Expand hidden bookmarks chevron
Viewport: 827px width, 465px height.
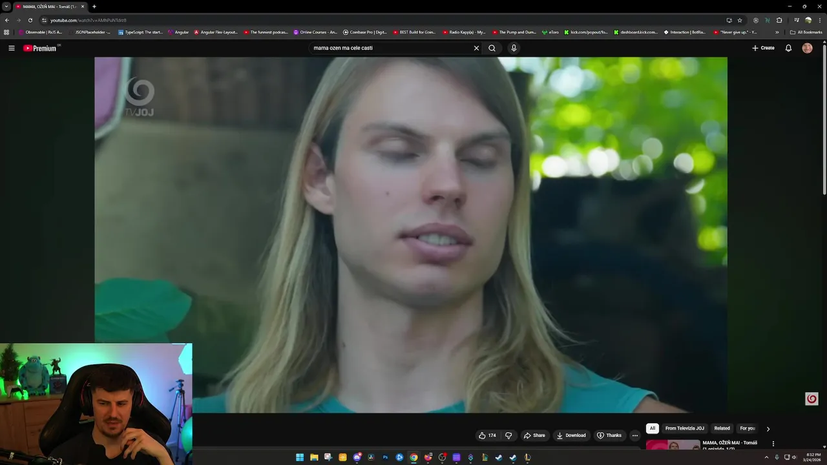(x=777, y=32)
